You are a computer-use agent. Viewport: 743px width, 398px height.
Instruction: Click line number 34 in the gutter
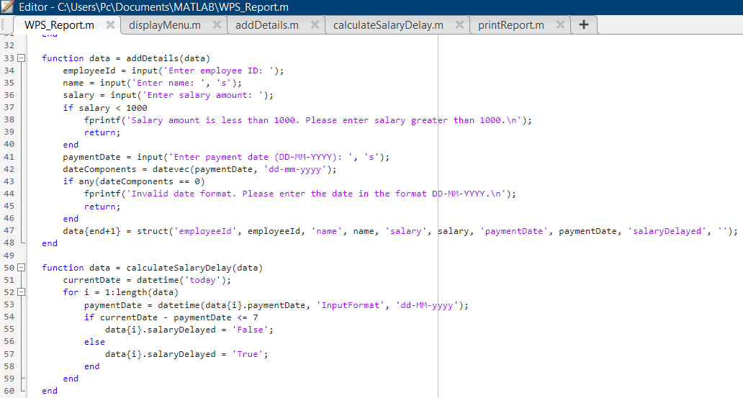coord(9,71)
